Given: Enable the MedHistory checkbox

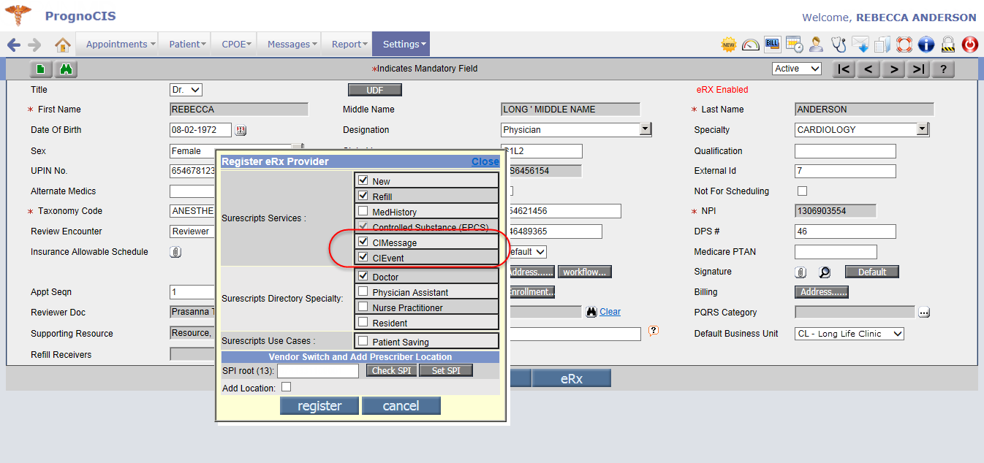Looking at the screenshot, I should click(363, 210).
